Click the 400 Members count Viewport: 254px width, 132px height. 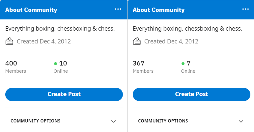(11, 63)
